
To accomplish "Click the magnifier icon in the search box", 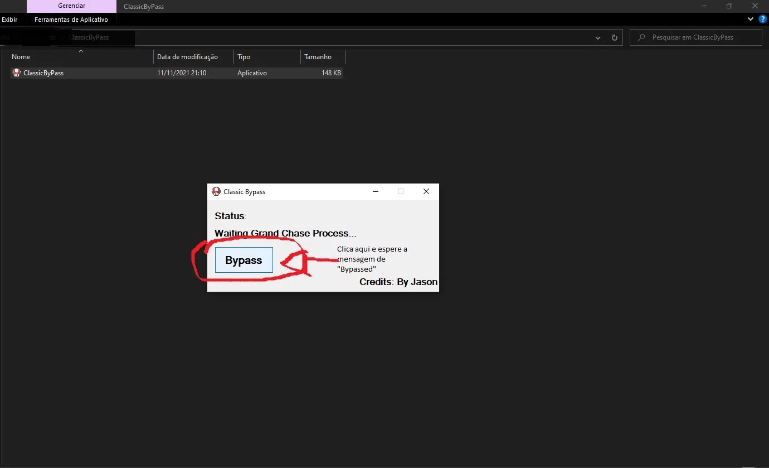I will tap(642, 37).
